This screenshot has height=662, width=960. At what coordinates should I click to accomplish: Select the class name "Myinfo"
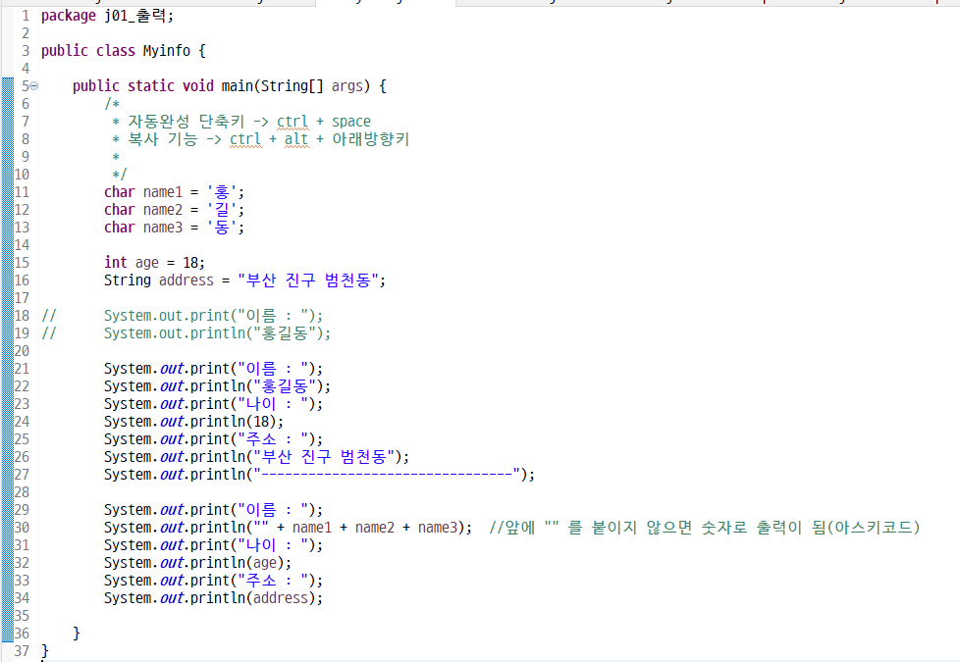tap(167, 51)
